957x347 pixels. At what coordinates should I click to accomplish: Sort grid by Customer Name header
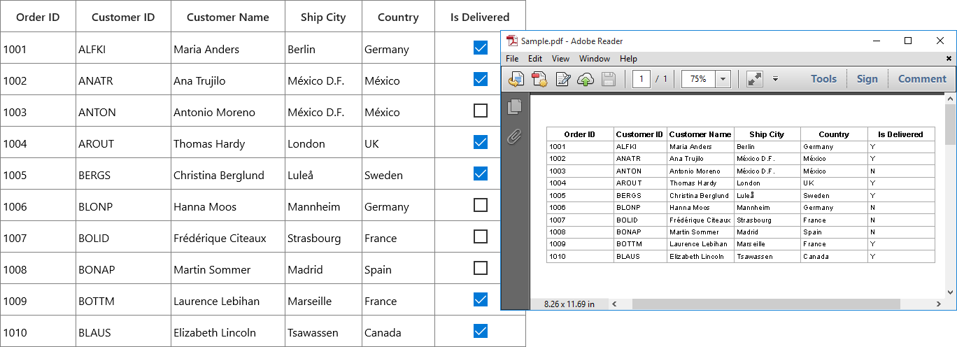pyautogui.click(x=228, y=17)
